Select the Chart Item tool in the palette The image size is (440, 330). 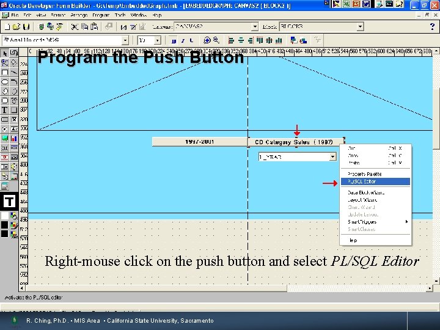point(13,138)
